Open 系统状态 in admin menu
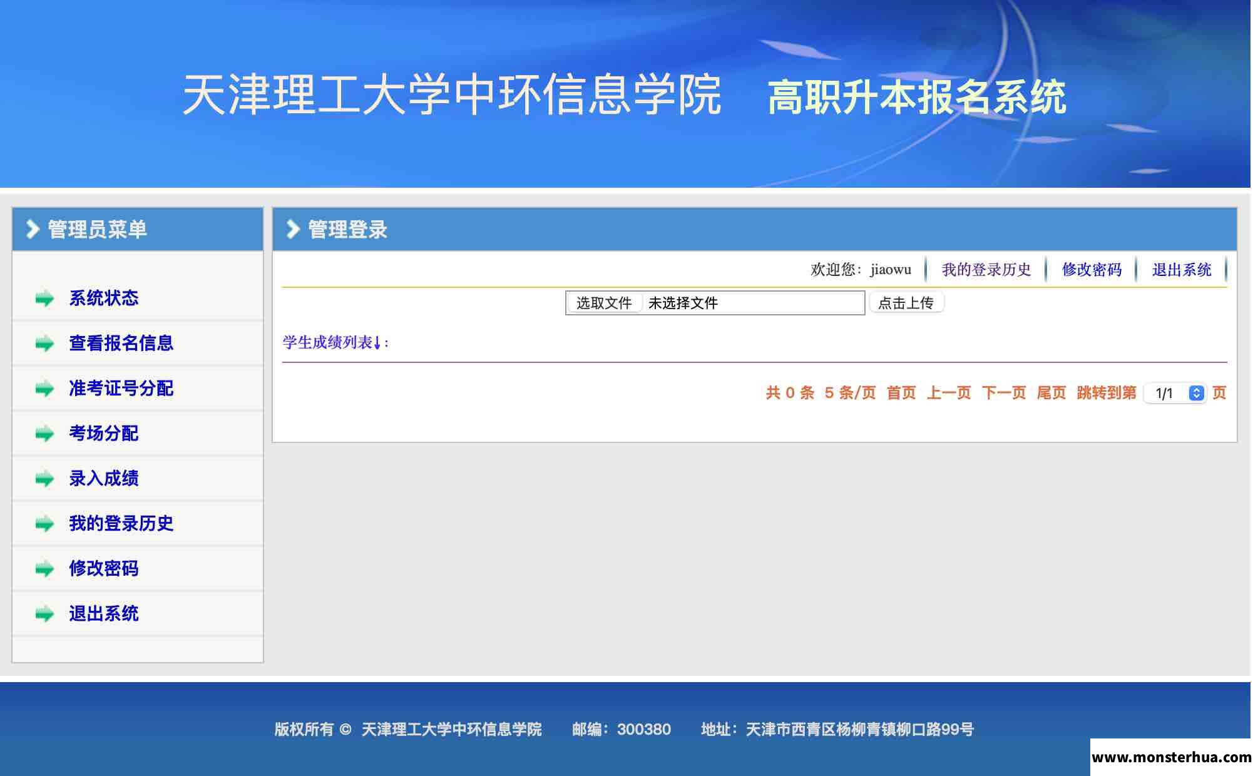Screen dimensions: 1253x776 click(x=104, y=298)
